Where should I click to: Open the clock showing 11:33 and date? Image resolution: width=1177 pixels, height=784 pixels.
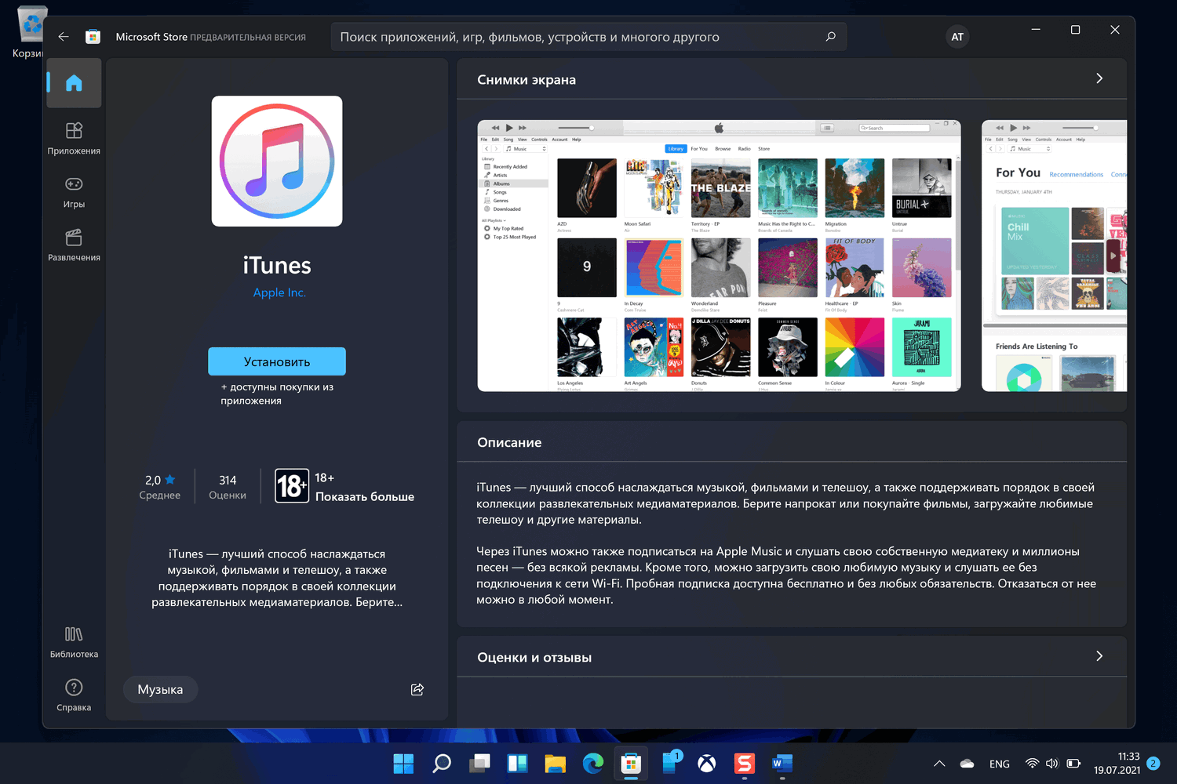coord(1117,764)
